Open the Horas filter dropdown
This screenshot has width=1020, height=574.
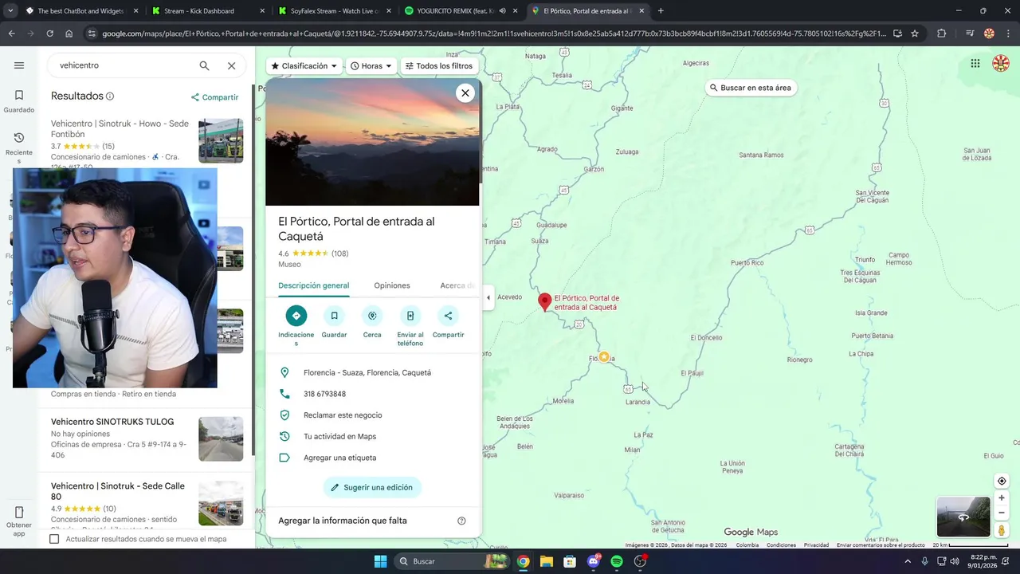pyautogui.click(x=371, y=66)
